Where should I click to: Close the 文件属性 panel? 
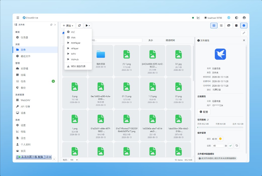244,40
